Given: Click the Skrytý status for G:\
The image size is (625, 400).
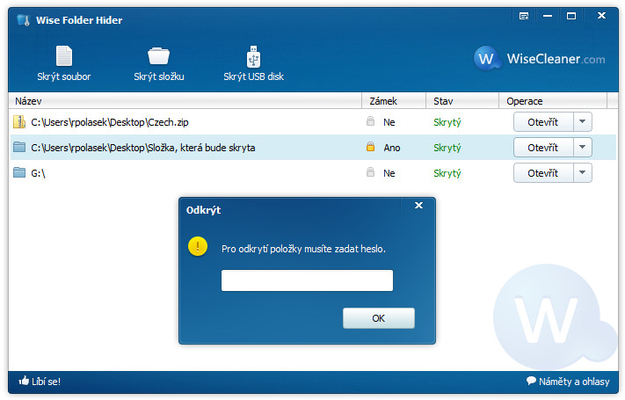Looking at the screenshot, I should pyautogui.click(x=447, y=173).
